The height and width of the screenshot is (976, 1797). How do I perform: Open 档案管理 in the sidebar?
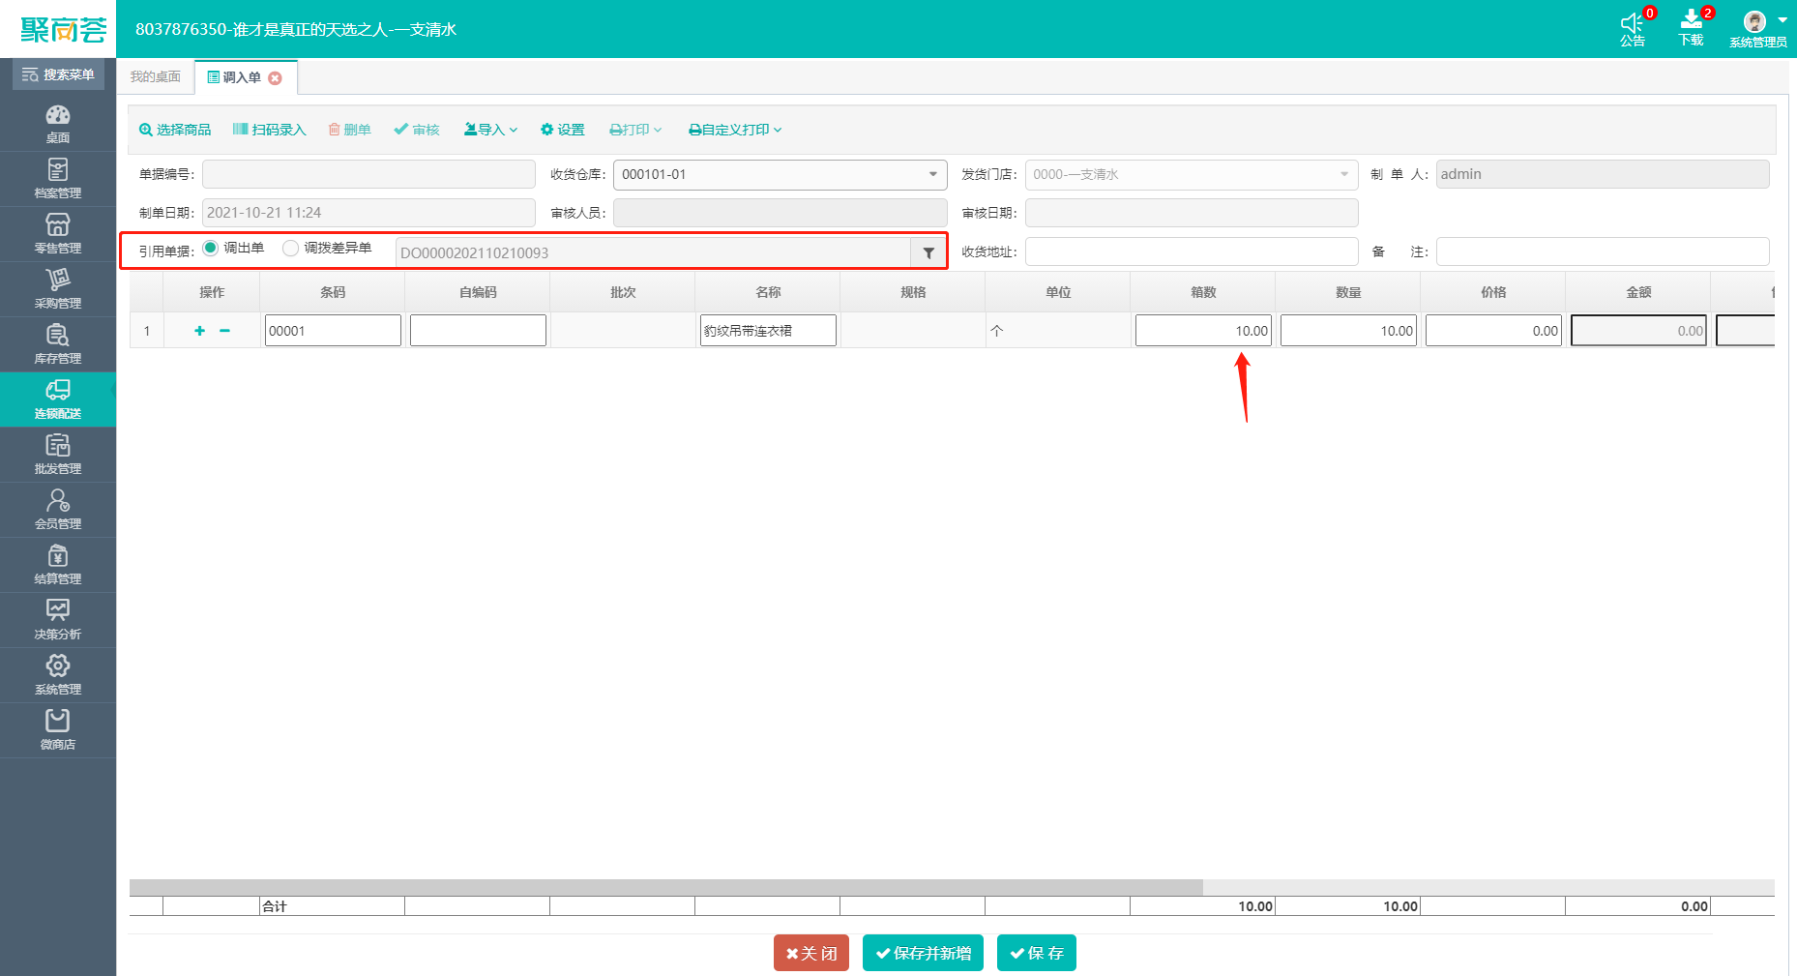[x=58, y=179]
